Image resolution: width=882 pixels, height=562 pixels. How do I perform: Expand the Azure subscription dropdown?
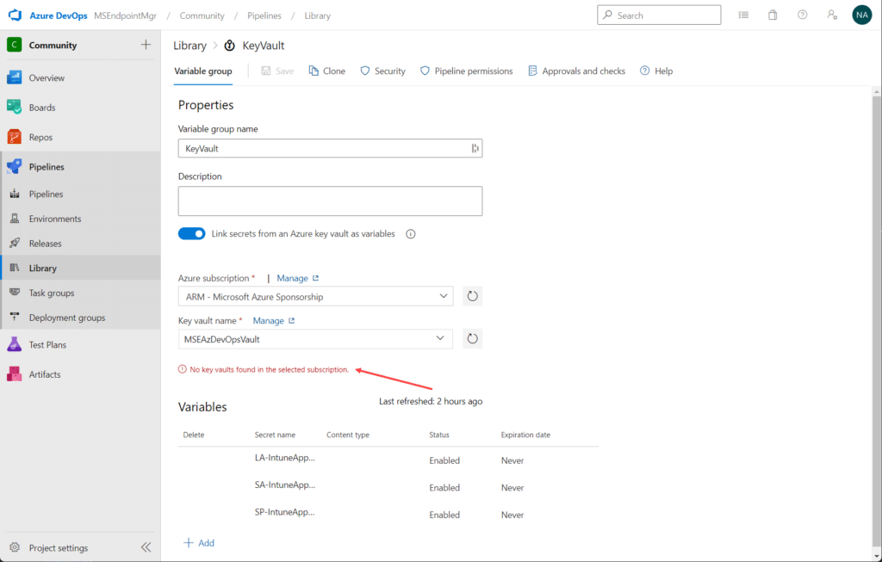pos(315,296)
